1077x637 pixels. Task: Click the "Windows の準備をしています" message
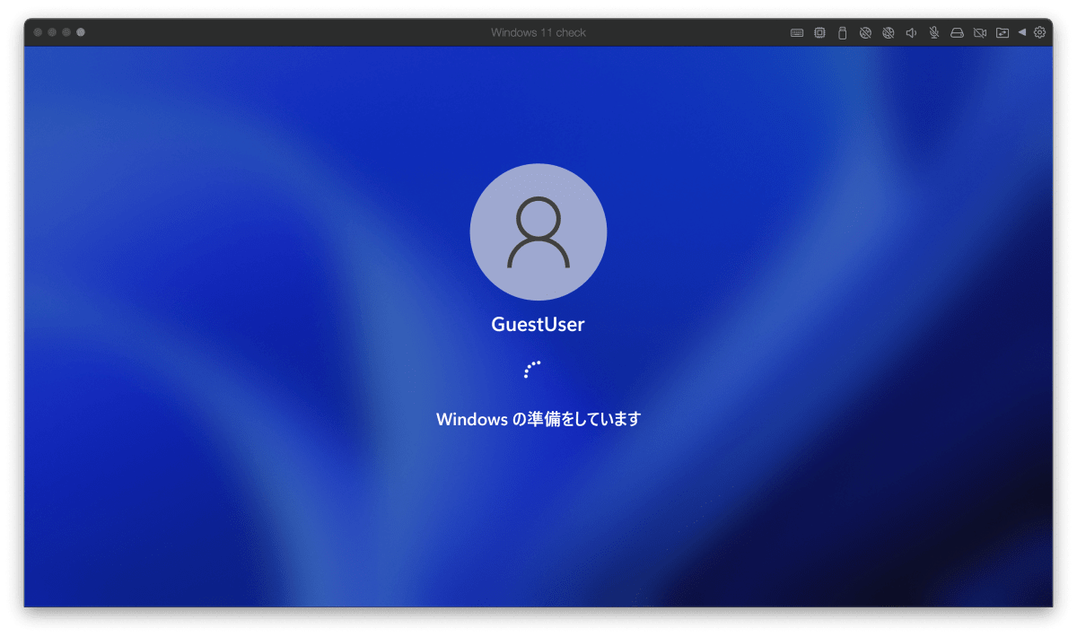[x=538, y=419]
